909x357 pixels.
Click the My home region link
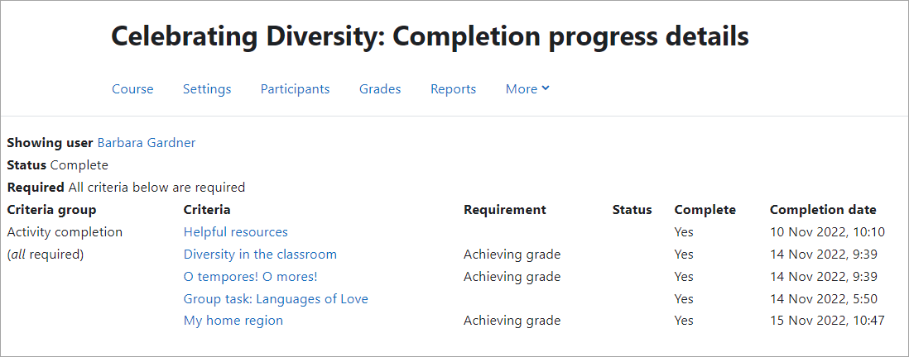pyautogui.click(x=233, y=321)
